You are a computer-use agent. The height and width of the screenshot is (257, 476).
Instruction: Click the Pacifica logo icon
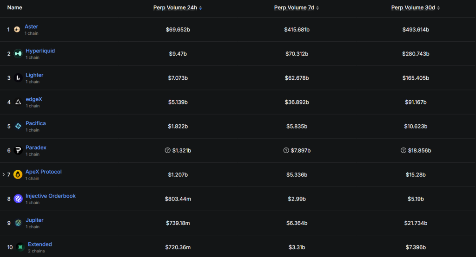pyautogui.click(x=18, y=126)
